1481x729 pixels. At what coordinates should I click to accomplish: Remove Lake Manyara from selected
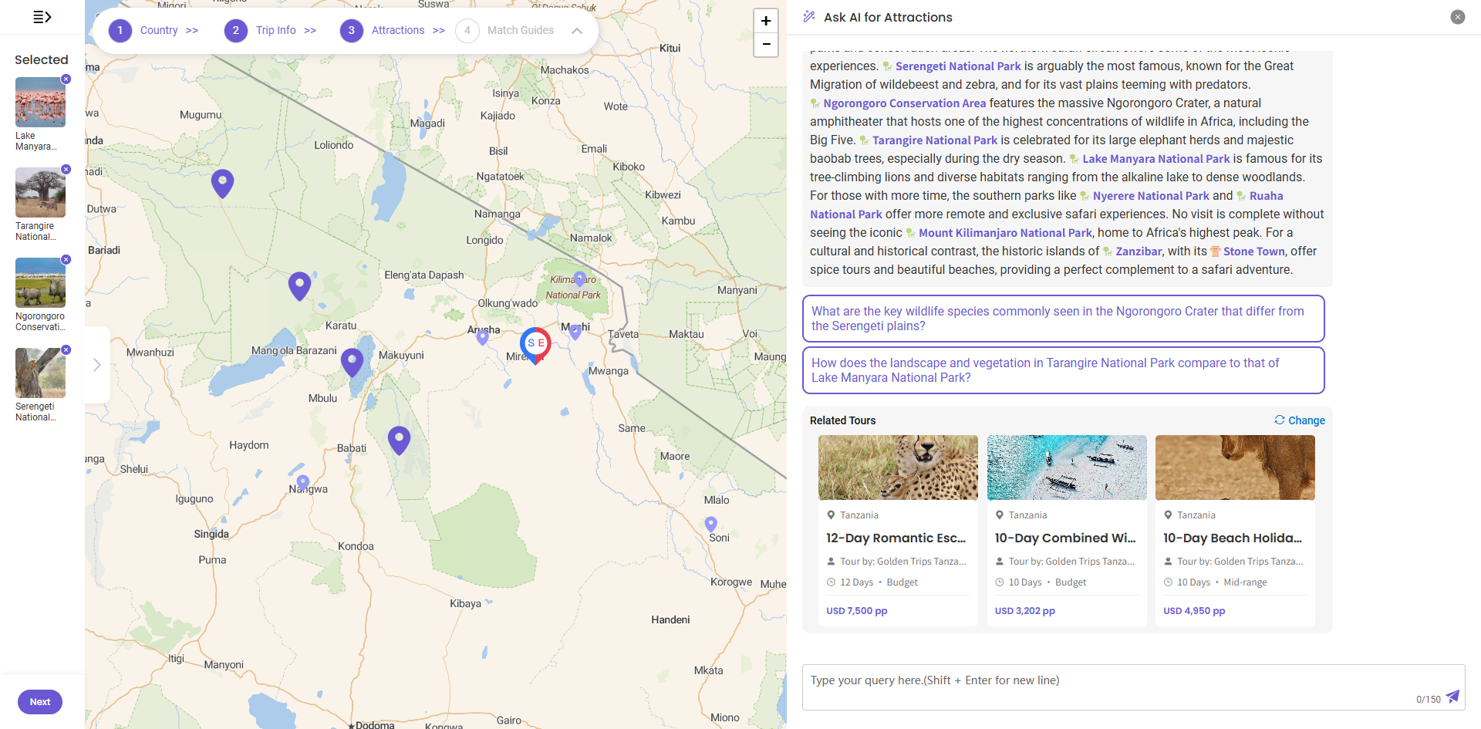click(x=66, y=79)
